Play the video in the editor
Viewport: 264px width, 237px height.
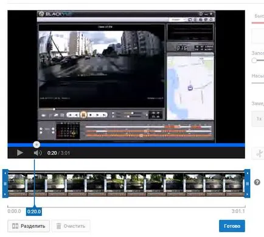[x=19, y=153]
